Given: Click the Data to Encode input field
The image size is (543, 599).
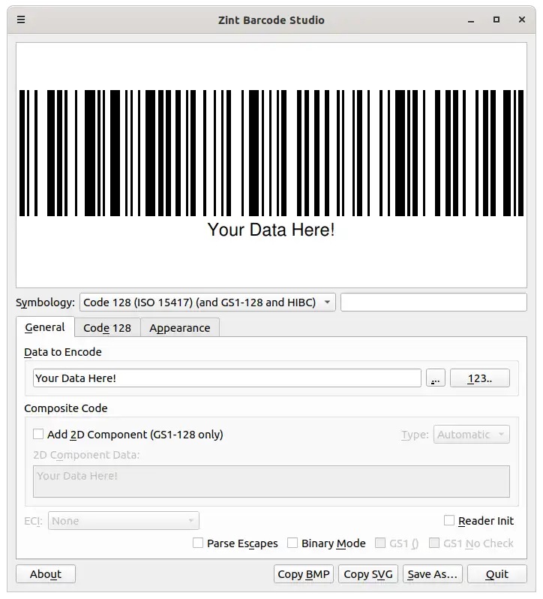Looking at the screenshot, I should 227,378.
